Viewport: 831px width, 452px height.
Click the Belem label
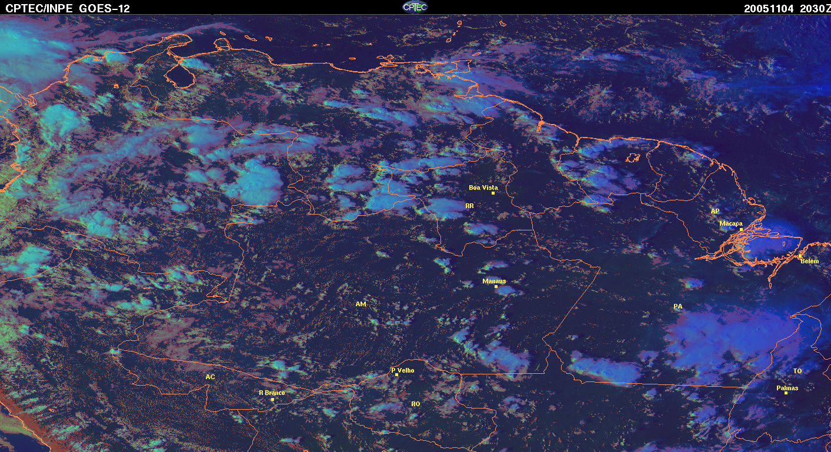809,261
